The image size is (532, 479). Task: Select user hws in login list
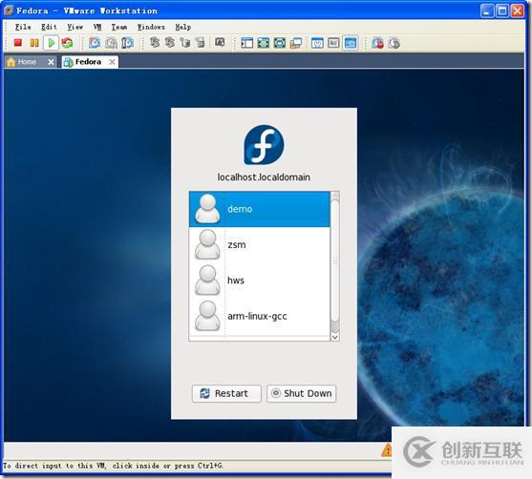pos(260,280)
